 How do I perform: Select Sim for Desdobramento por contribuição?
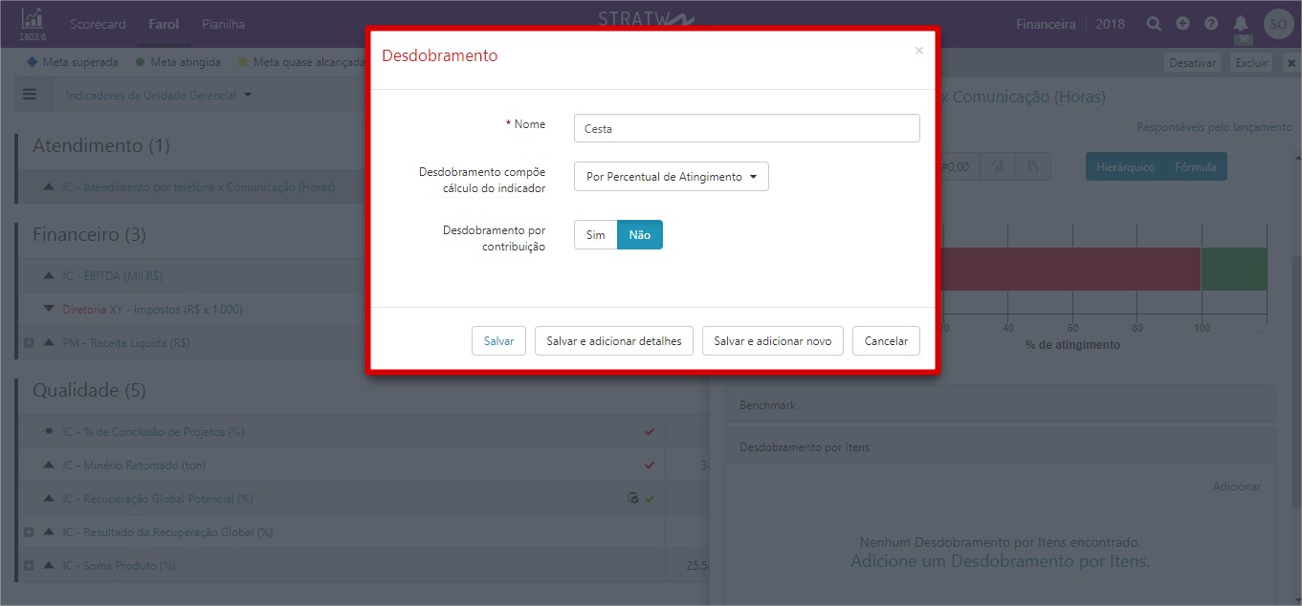pyautogui.click(x=595, y=235)
